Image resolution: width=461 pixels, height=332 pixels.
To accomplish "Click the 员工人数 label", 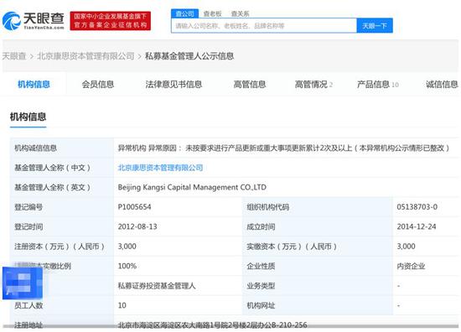I will [x=28, y=305].
